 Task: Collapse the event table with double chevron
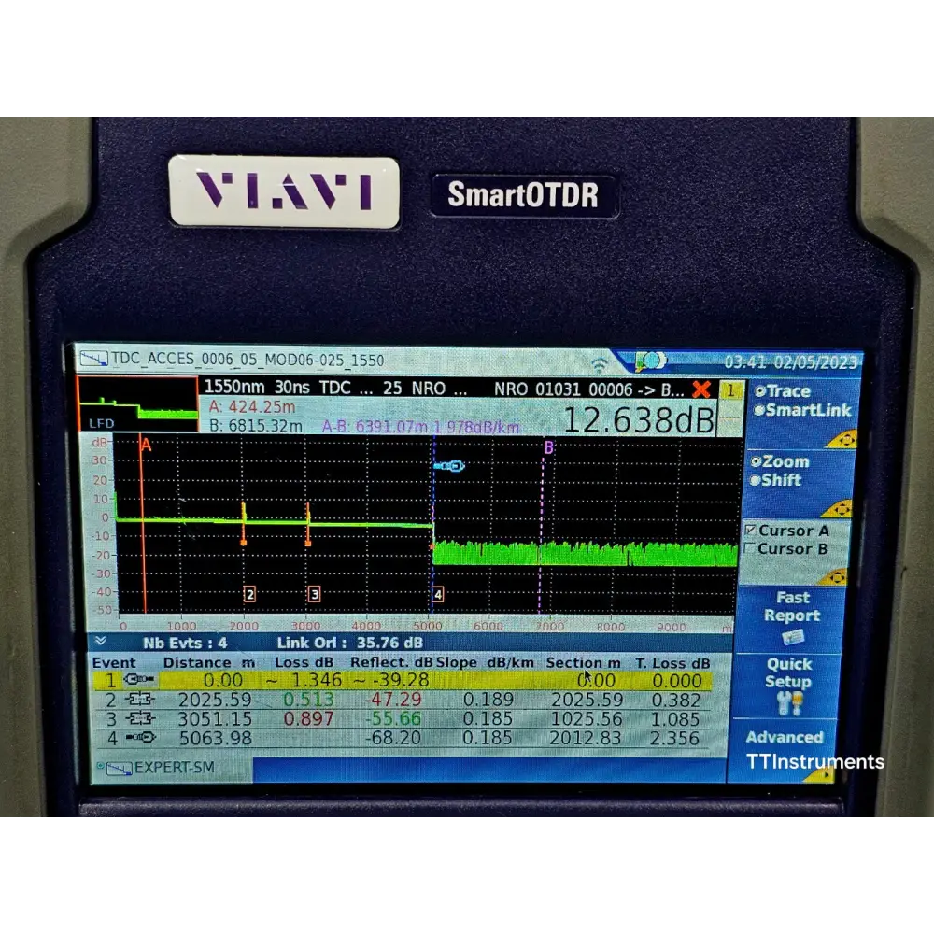point(101,641)
